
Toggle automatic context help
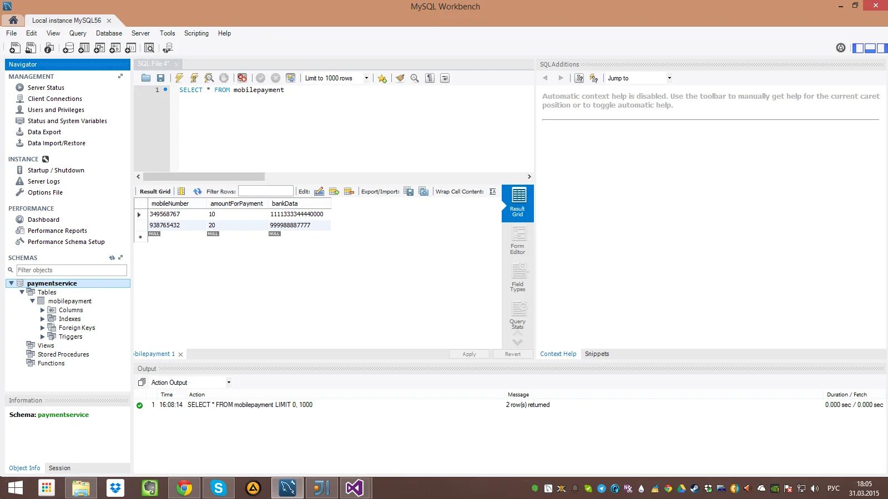click(x=579, y=78)
